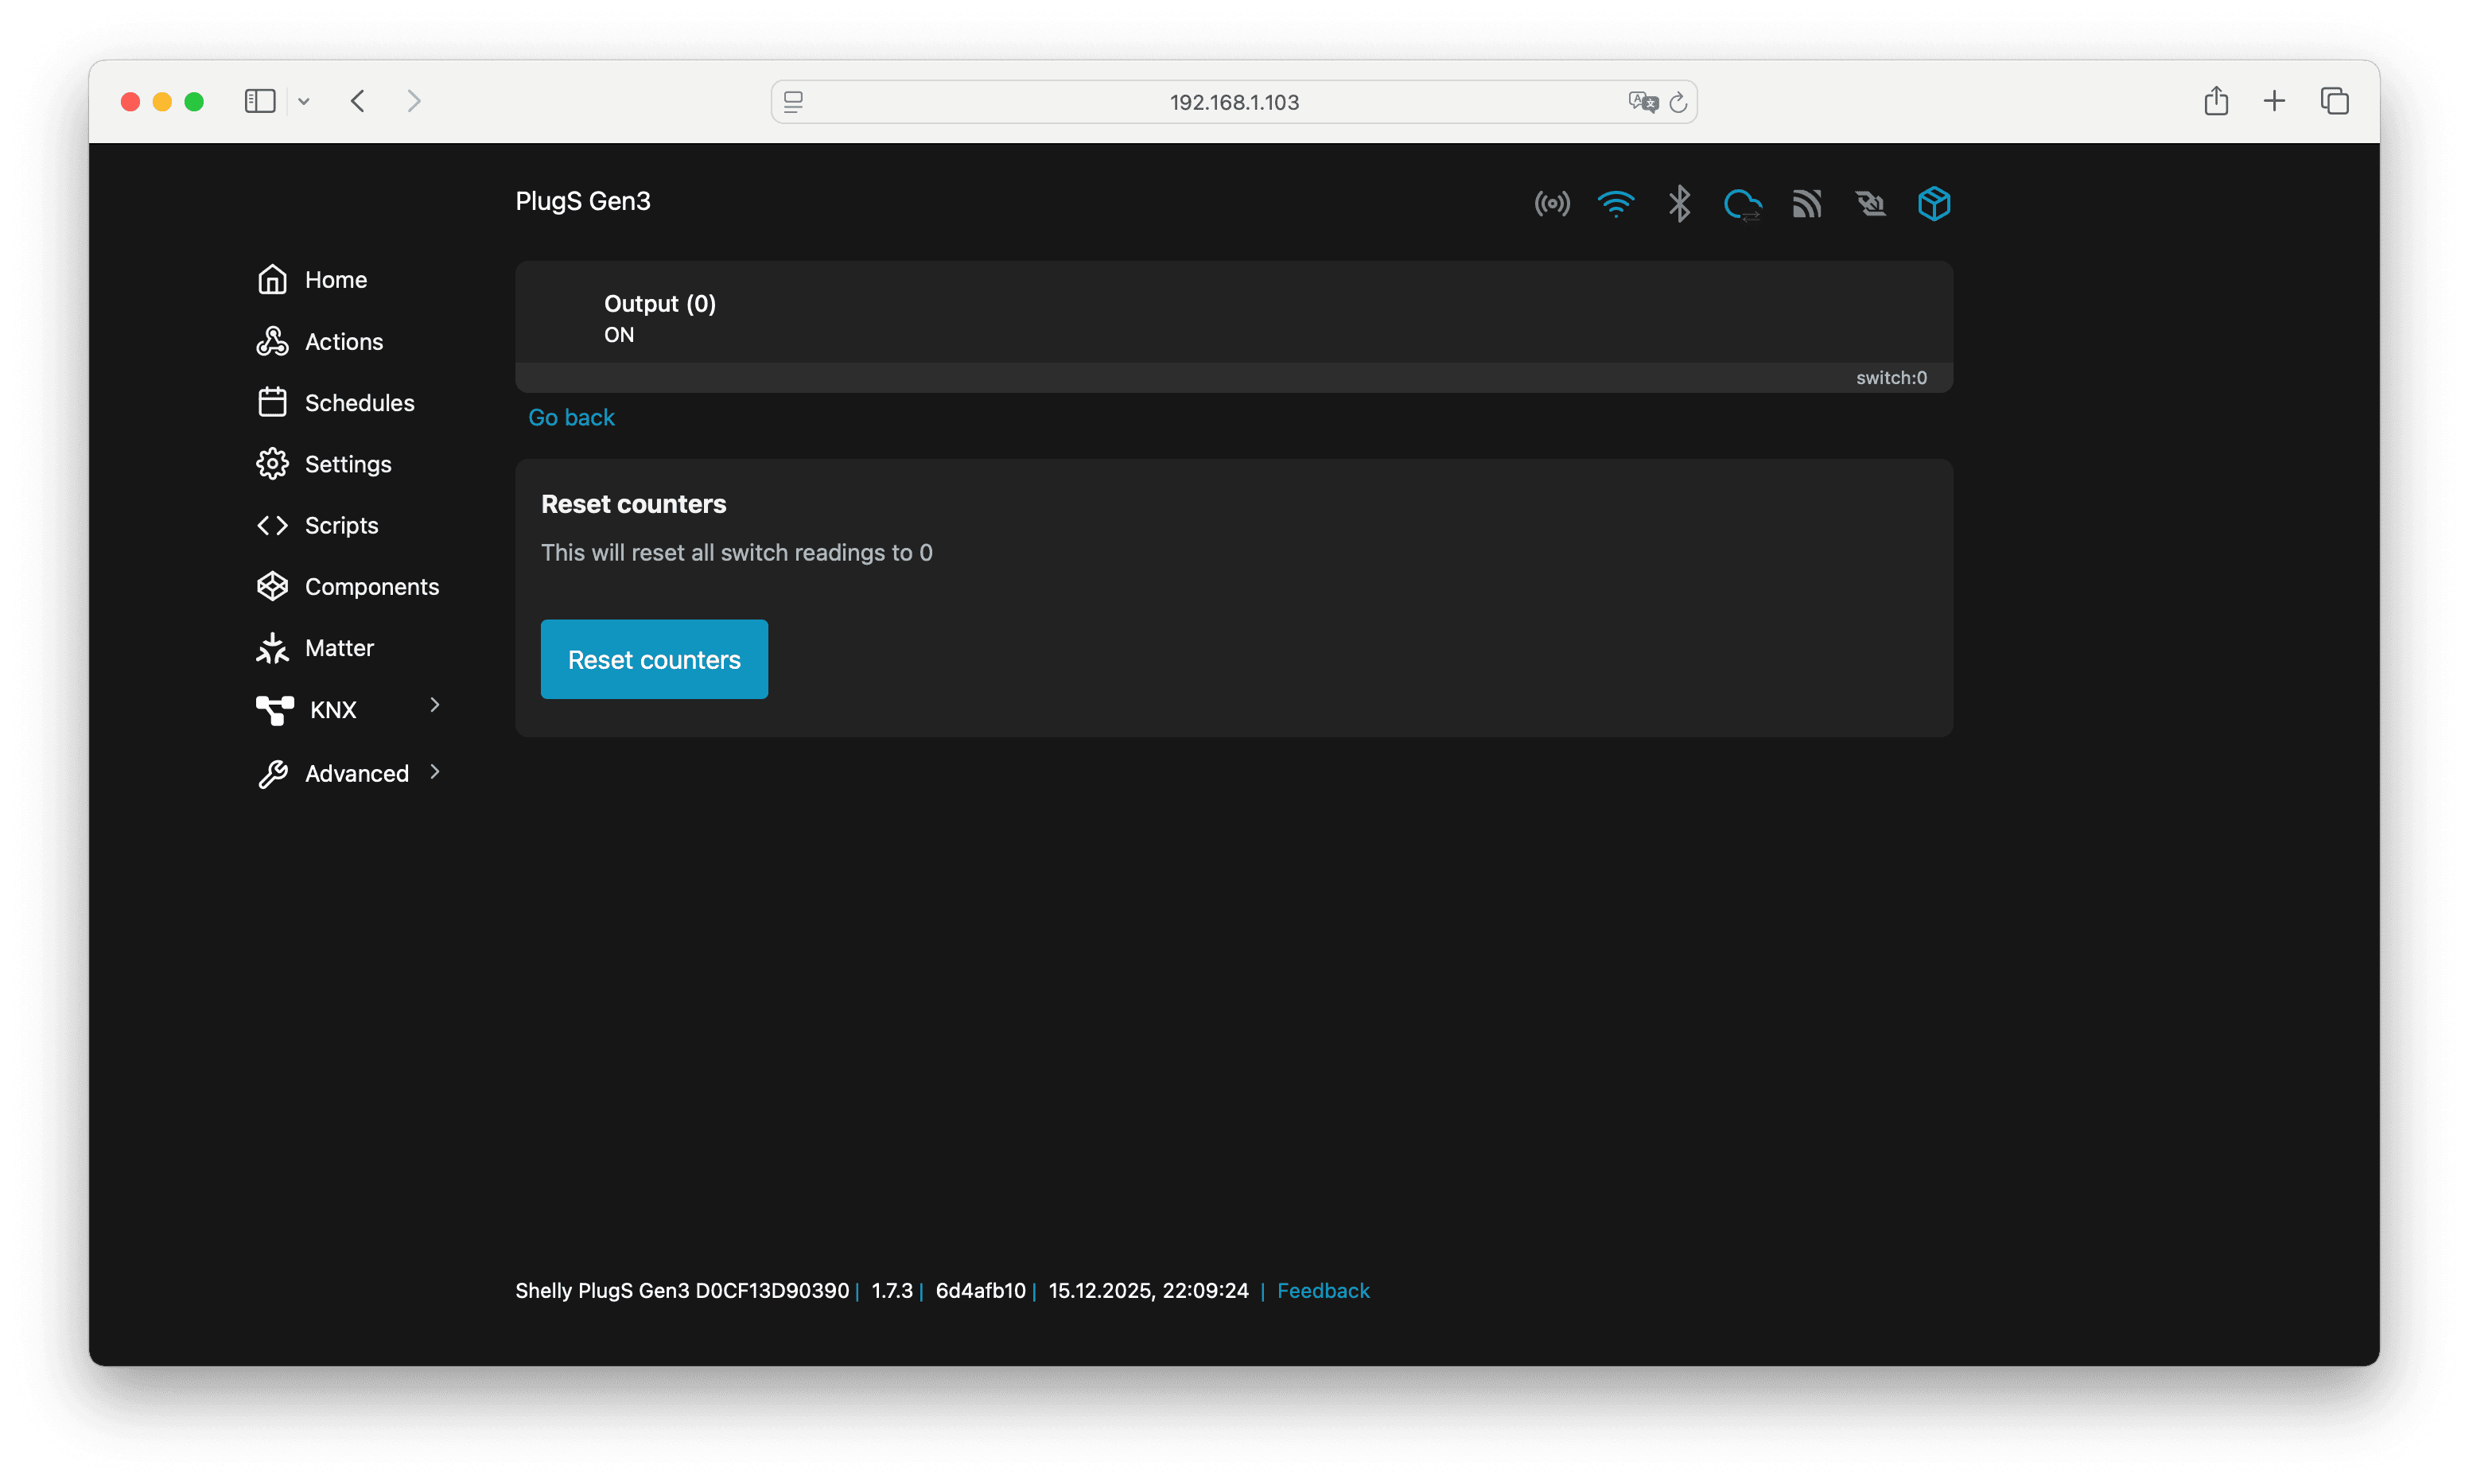Viewport: 2469px width, 1484px height.
Task: Go to the Schedules page
Action: point(359,402)
